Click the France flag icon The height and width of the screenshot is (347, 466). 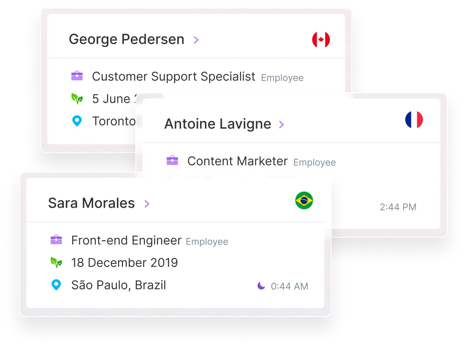(x=414, y=120)
